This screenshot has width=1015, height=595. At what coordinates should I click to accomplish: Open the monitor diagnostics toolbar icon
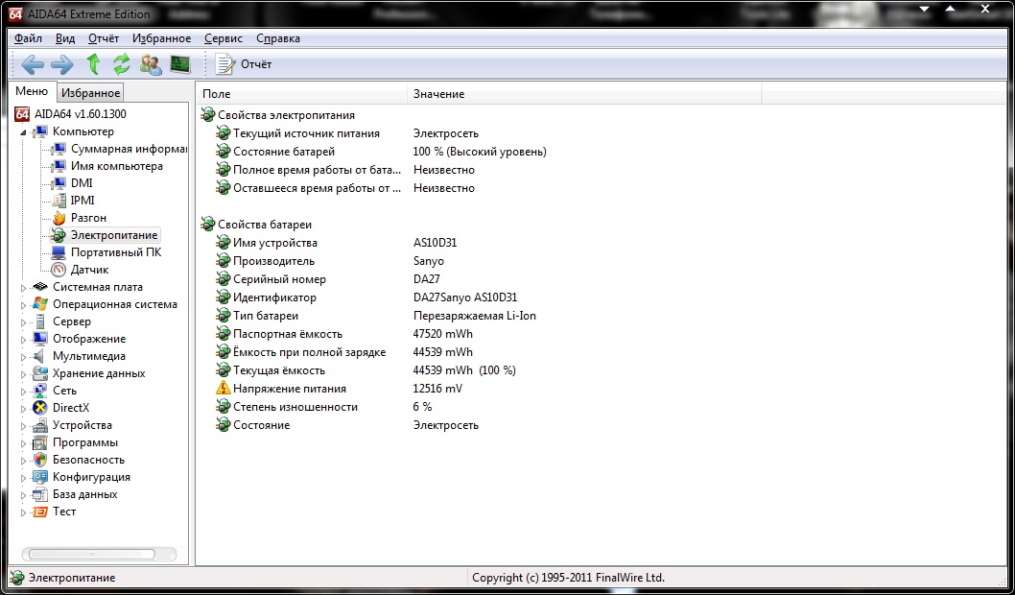180,64
